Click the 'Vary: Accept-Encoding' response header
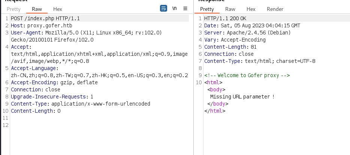The image size is (350, 155). (x=235, y=40)
